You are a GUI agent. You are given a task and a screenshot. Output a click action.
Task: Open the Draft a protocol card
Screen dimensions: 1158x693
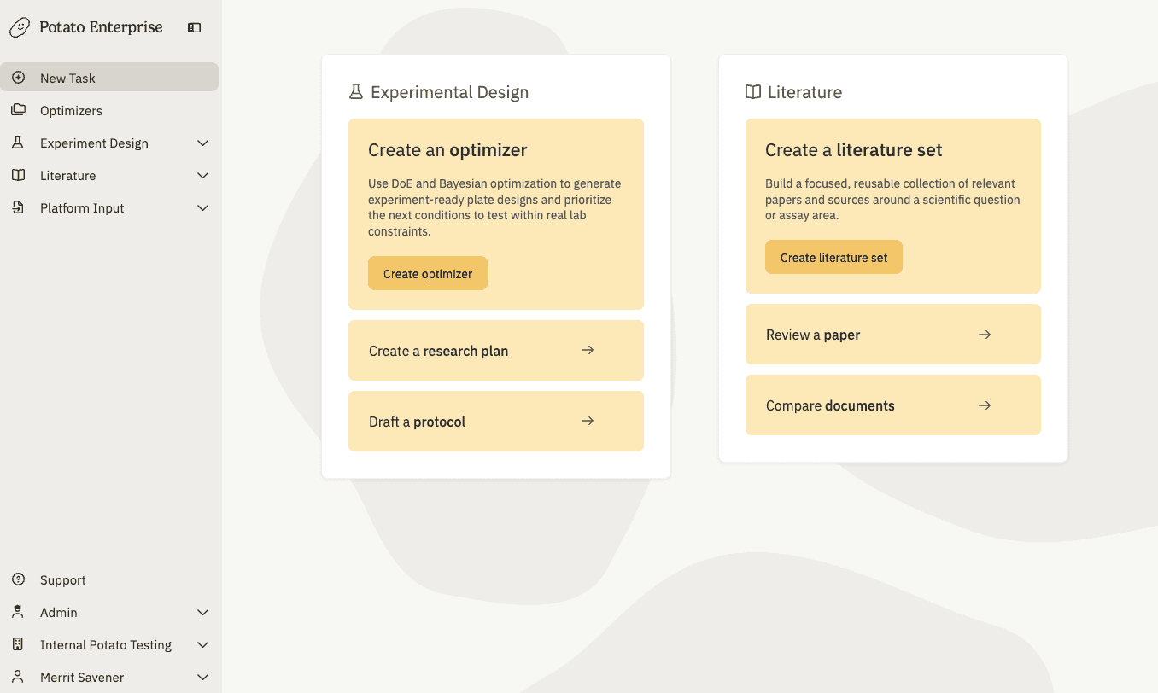click(x=496, y=421)
